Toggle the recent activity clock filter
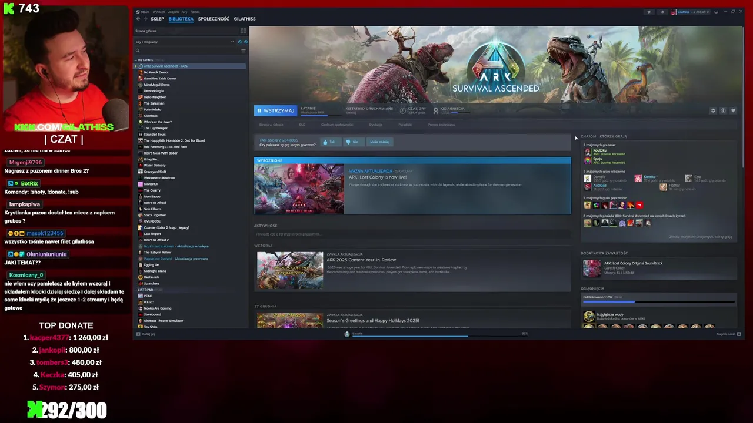 239,42
